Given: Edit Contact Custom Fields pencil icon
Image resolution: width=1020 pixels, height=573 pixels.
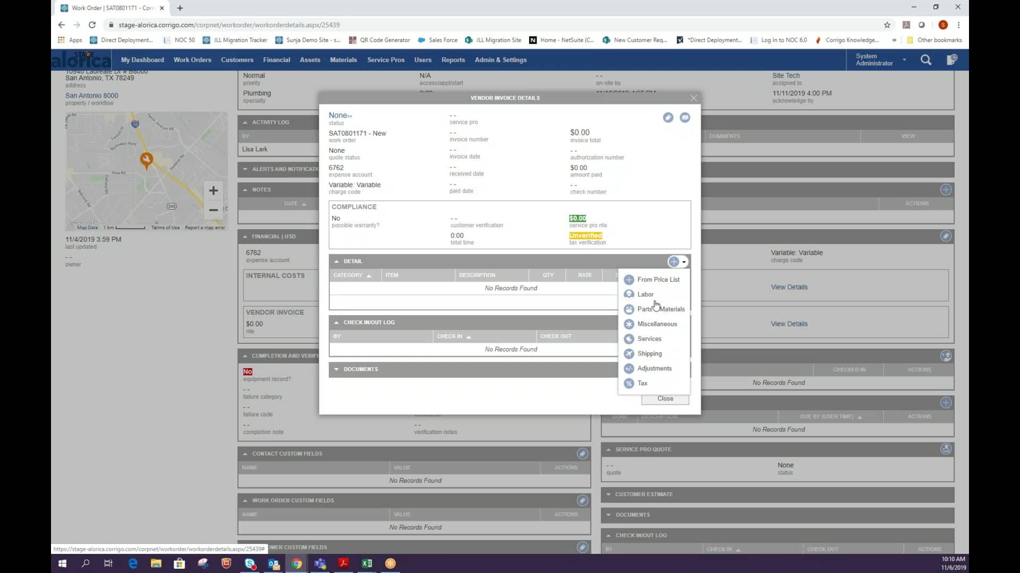Looking at the screenshot, I should pyautogui.click(x=582, y=454).
